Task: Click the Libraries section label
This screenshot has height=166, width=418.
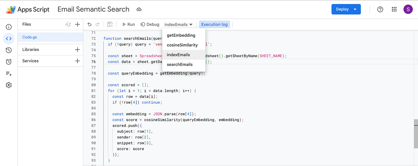Action: [31, 49]
